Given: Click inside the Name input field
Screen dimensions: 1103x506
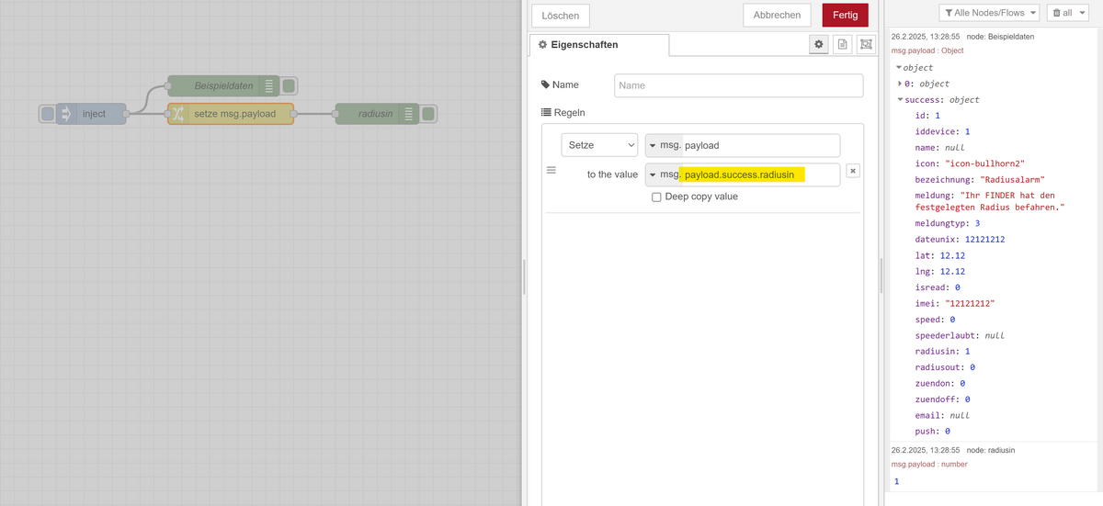Looking at the screenshot, I should (738, 85).
